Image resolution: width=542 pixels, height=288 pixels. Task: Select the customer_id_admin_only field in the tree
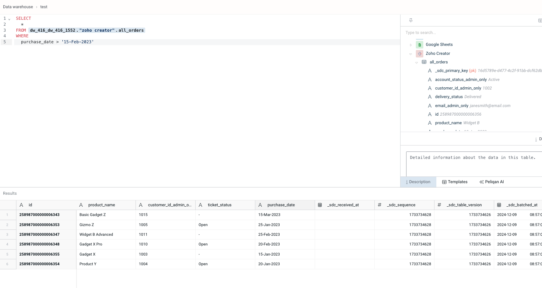click(458, 88)
